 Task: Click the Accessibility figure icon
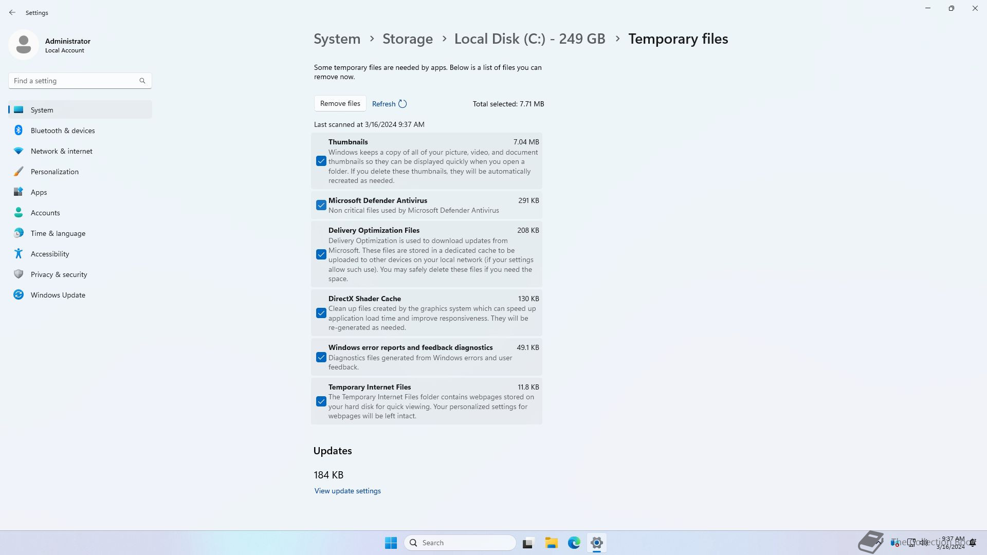pyautogui.click(x=19, y=254)
